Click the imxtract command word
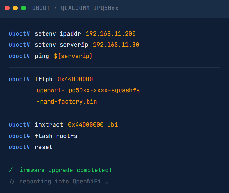Viewport: 229px width, 193px height. point(49,125)
